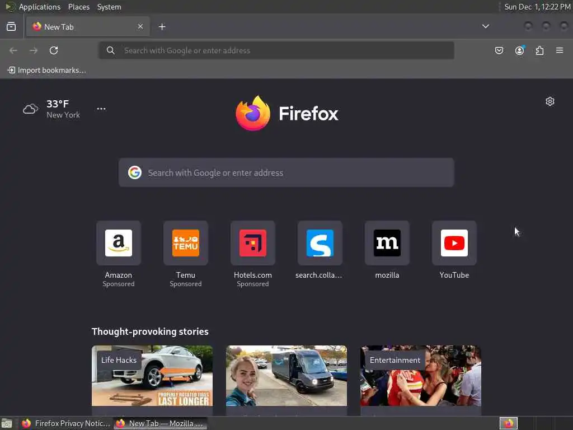573x430 pixels.
Task: Click the Firefox logo
Action: pyautogui.click(x=287, y=113)
